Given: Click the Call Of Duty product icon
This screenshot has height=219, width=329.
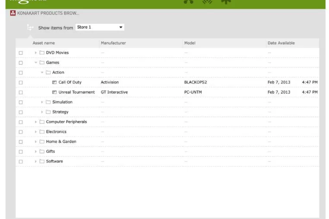Looking at the screenshot, I should click(x=54, y=82).
